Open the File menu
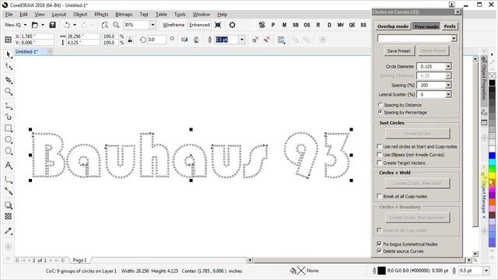 [x=9, y=14]
